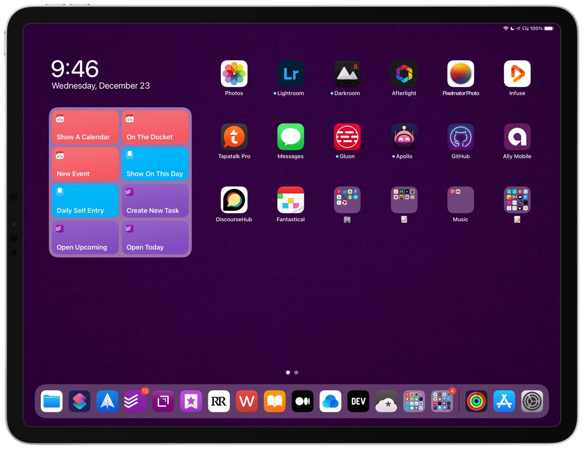Open the red W app in the dock
This screenshot has width=584, height=450.
click(x=247, y=401)
